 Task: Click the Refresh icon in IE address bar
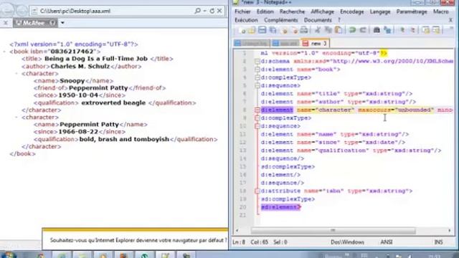click(x=212, y=11)
